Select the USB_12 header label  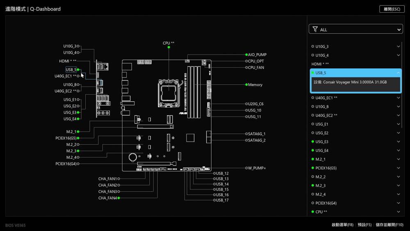click(x=222, y=174)
